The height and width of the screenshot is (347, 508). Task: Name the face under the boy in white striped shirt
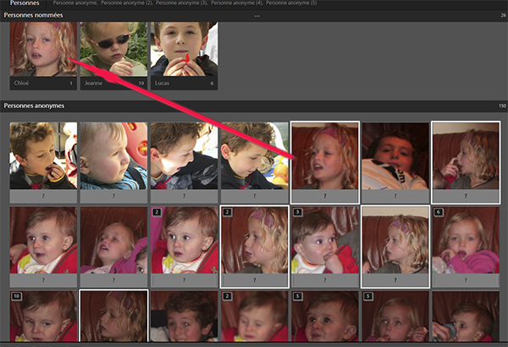tap(395, 196)
